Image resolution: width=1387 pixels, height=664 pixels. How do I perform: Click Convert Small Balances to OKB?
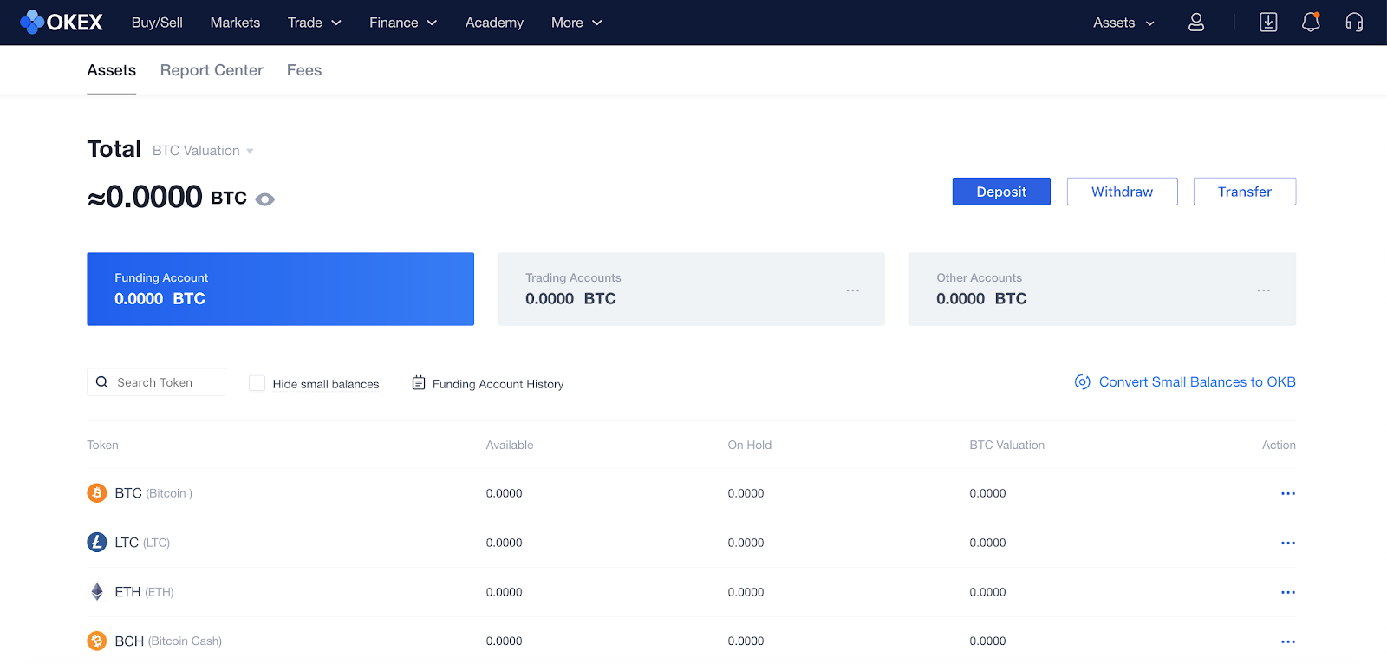click(1196, 382)
